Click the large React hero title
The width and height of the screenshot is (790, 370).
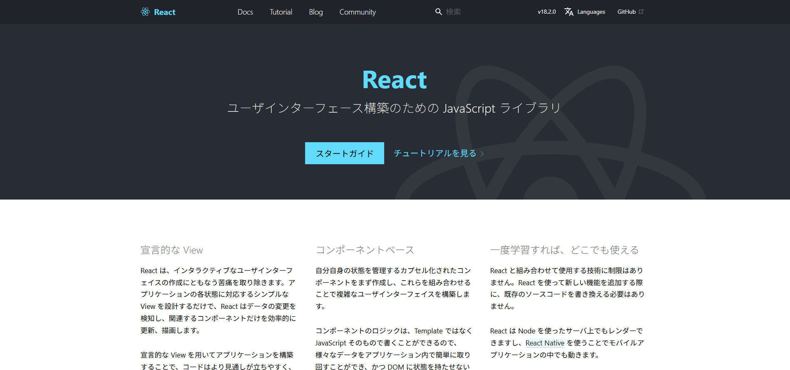(395, 80)
